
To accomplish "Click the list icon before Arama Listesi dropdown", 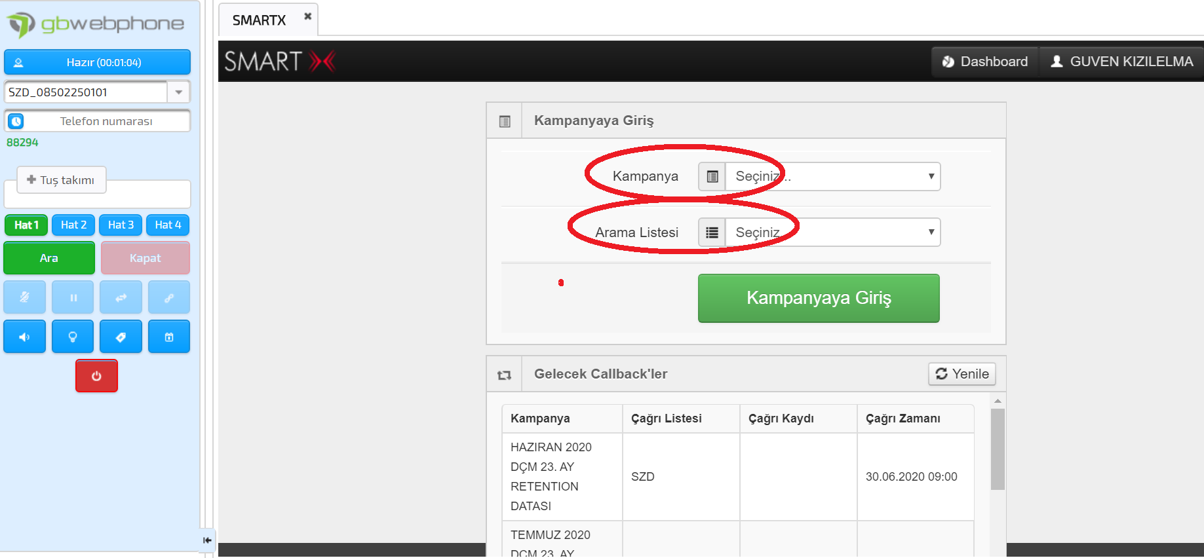I will [712, 232].
